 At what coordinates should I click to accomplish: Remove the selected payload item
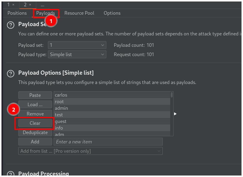coord(35,114)
